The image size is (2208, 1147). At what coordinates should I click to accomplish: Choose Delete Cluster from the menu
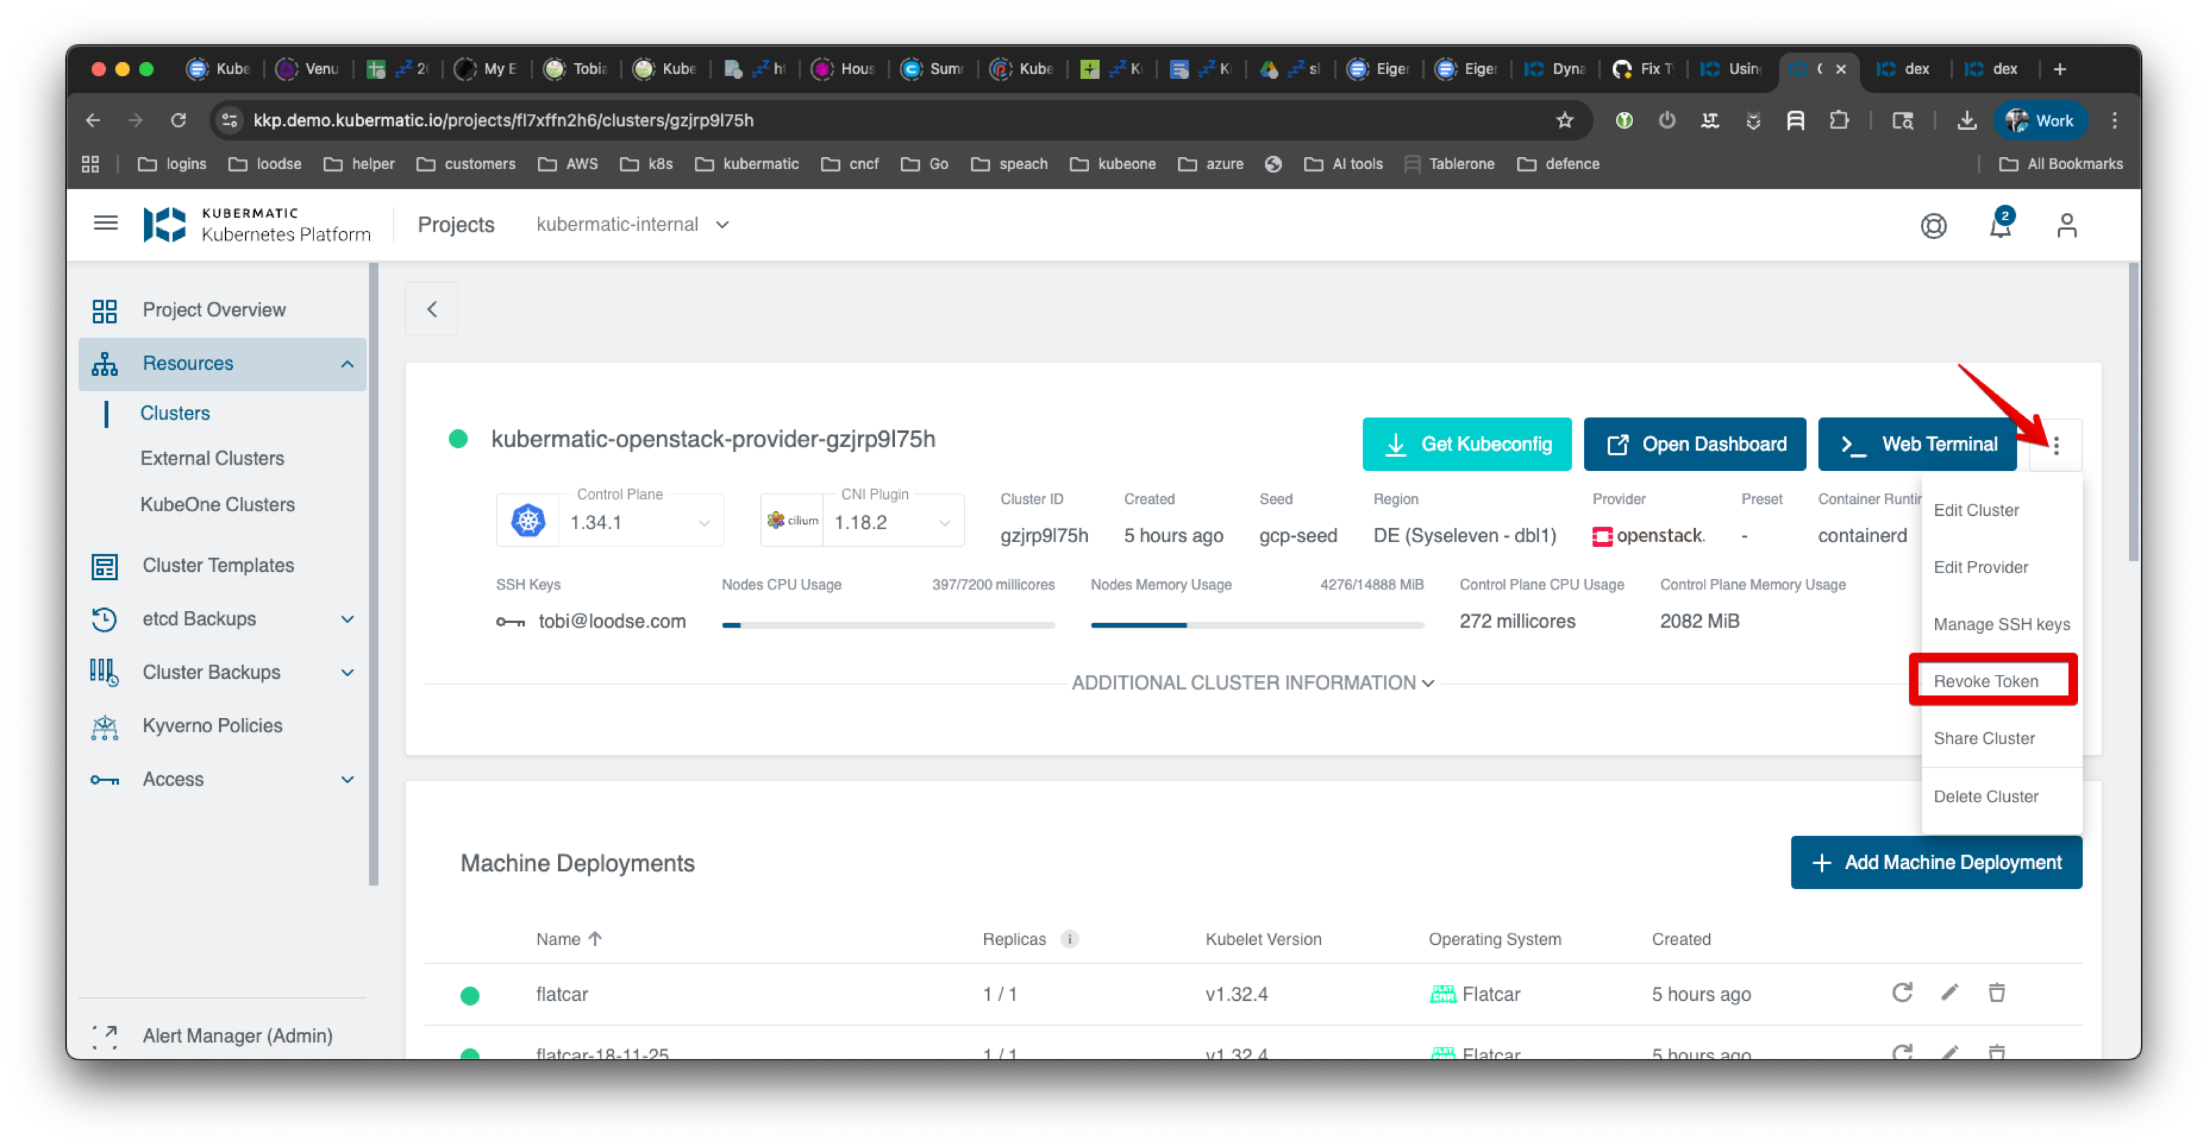(1986, 796)
